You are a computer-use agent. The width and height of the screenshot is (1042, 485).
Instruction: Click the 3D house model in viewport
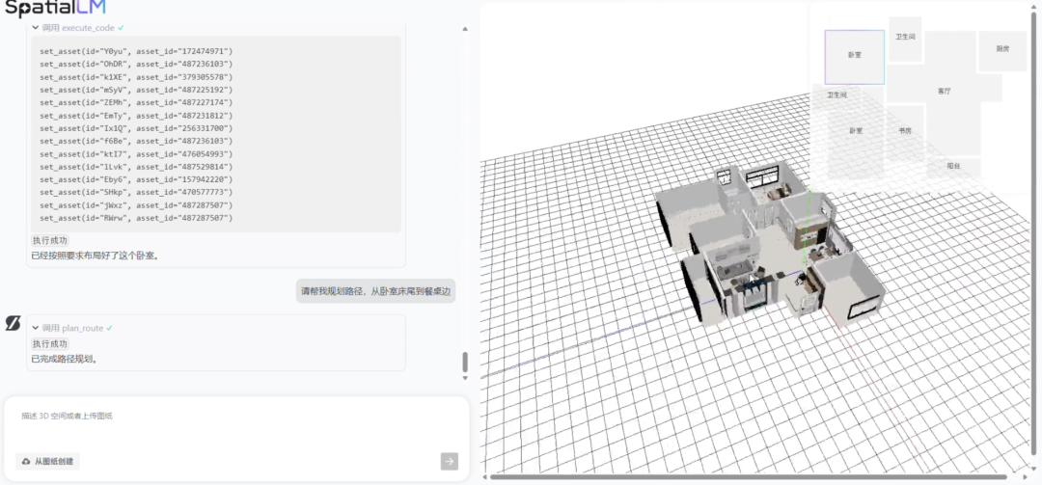tap(771, 246)
